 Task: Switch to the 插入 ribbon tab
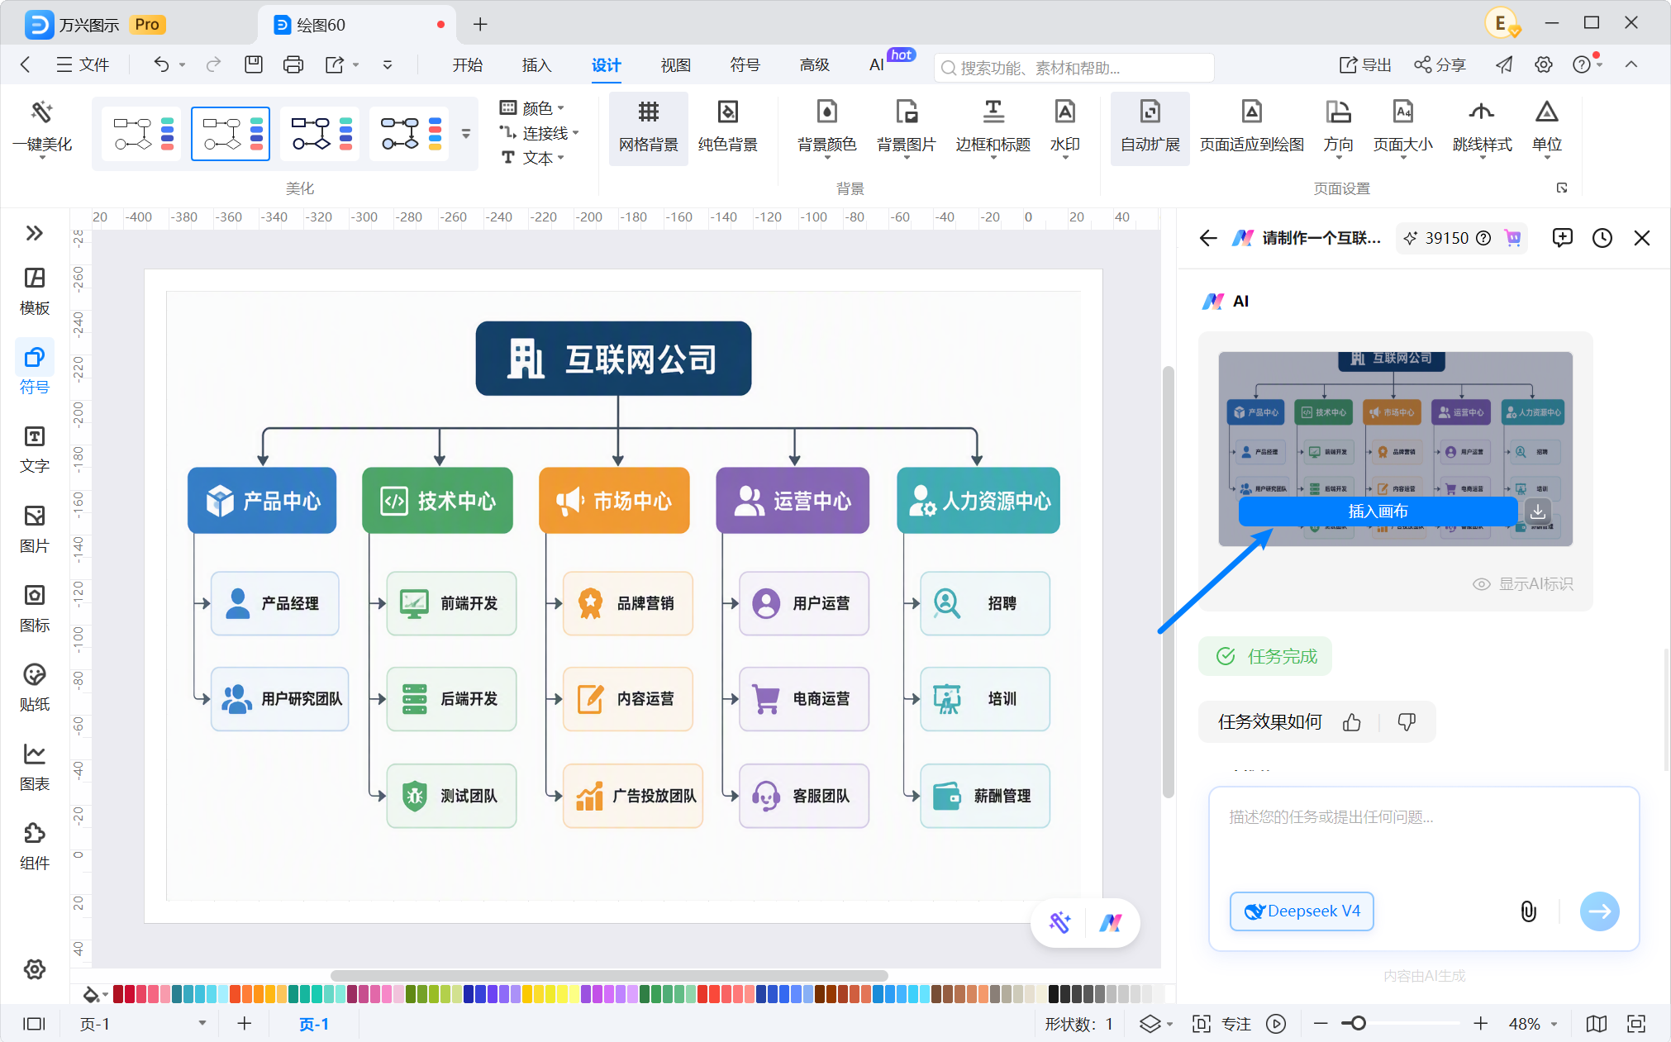[536, 64]
